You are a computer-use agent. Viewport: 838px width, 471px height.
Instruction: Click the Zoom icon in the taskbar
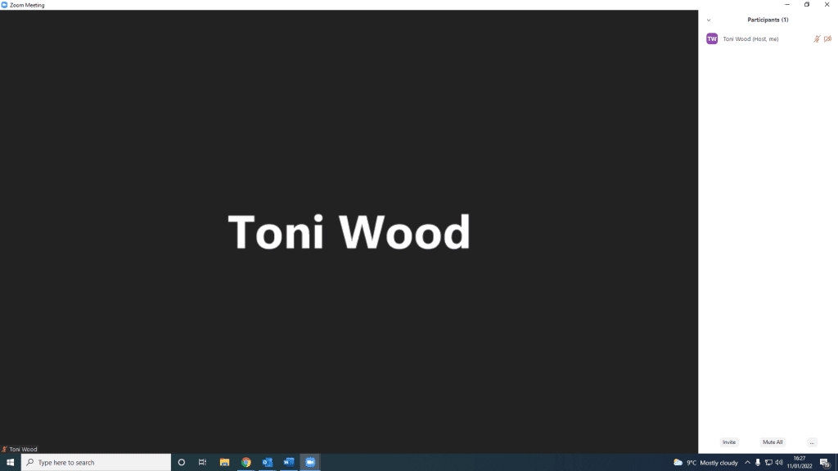tap(310, 462)
